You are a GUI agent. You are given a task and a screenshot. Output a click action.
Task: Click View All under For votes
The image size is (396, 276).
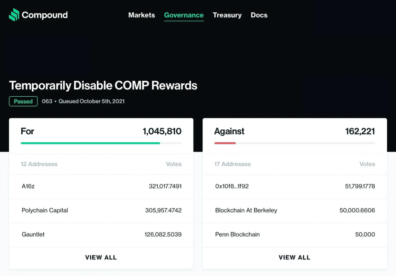[x=101, y=257]
